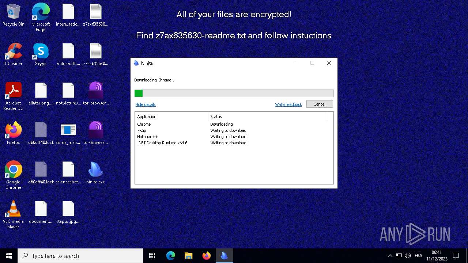Click the Application column header
Screen dimensions: 468x263
[171, 117]
